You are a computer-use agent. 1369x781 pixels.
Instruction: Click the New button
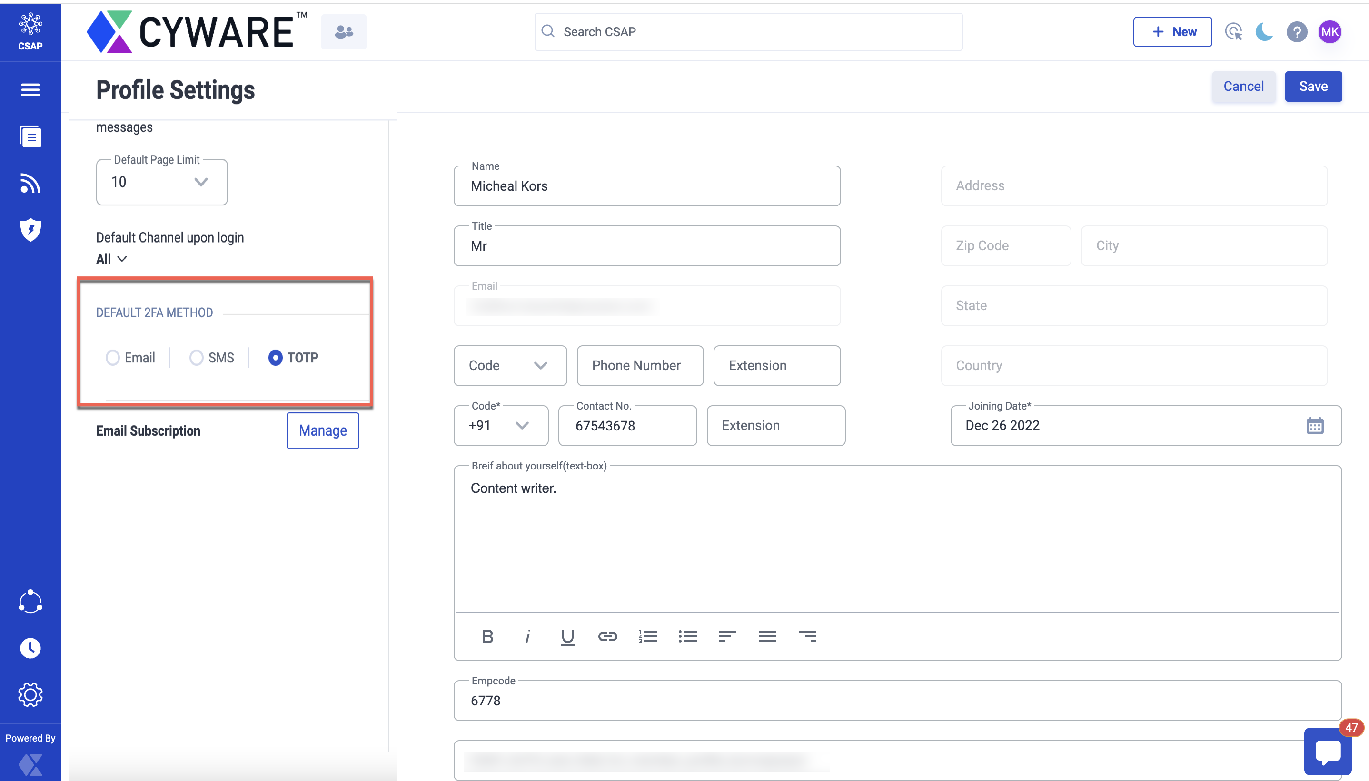(x=1172, y=32)
